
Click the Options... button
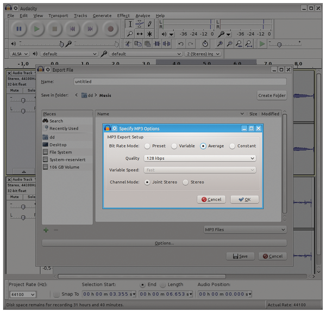(x=164, y=243)
